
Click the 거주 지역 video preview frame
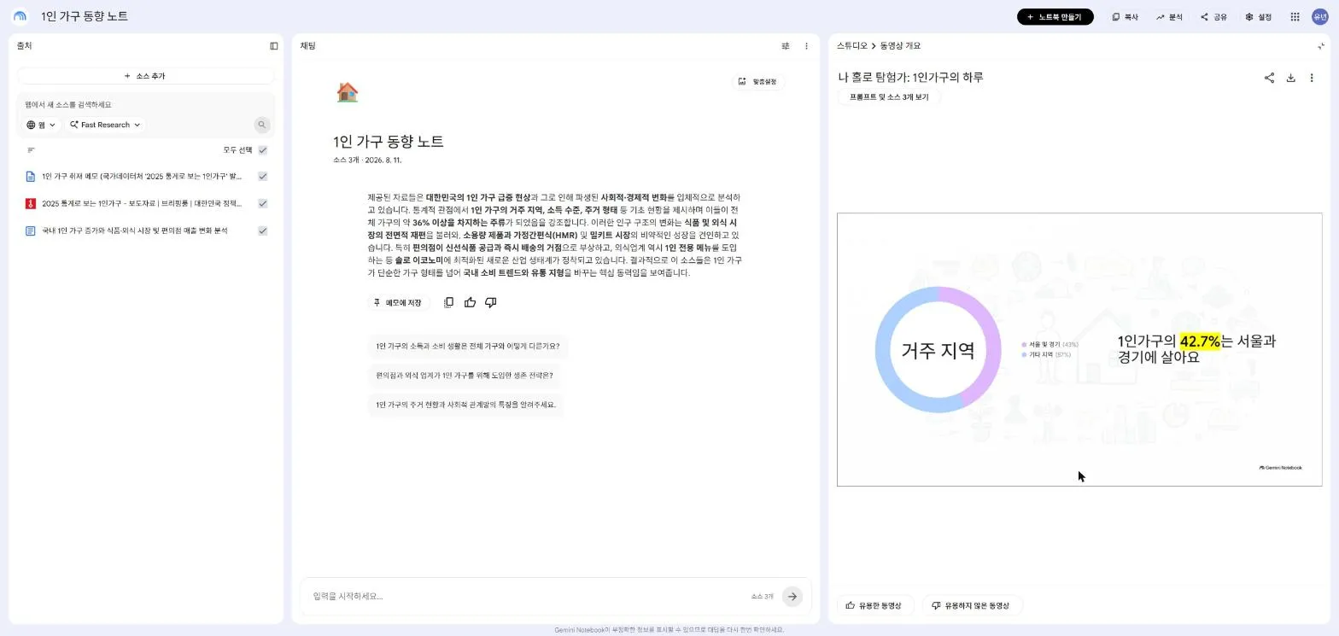pos(1079,350)
